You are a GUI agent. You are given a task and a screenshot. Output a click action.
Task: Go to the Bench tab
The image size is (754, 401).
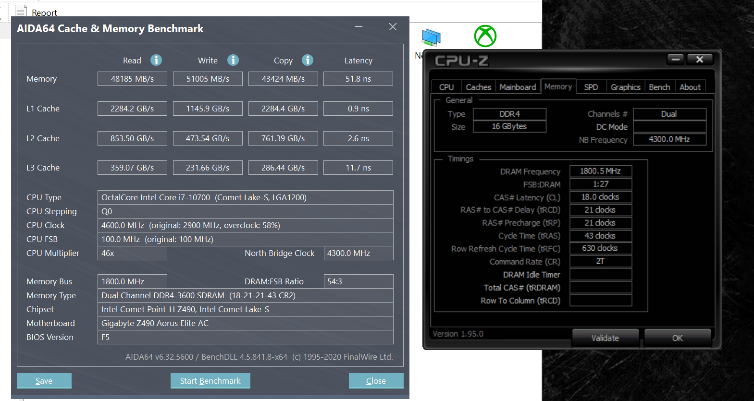tap(659, 87)
